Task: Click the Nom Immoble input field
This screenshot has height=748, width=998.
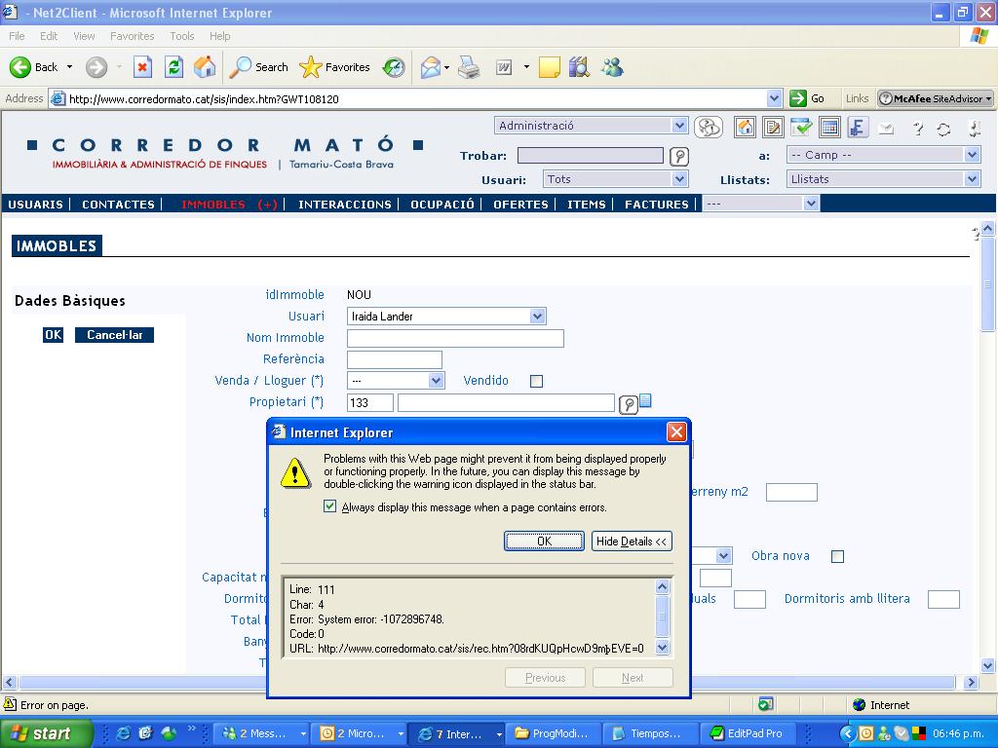Action: [x=456, y=338]
